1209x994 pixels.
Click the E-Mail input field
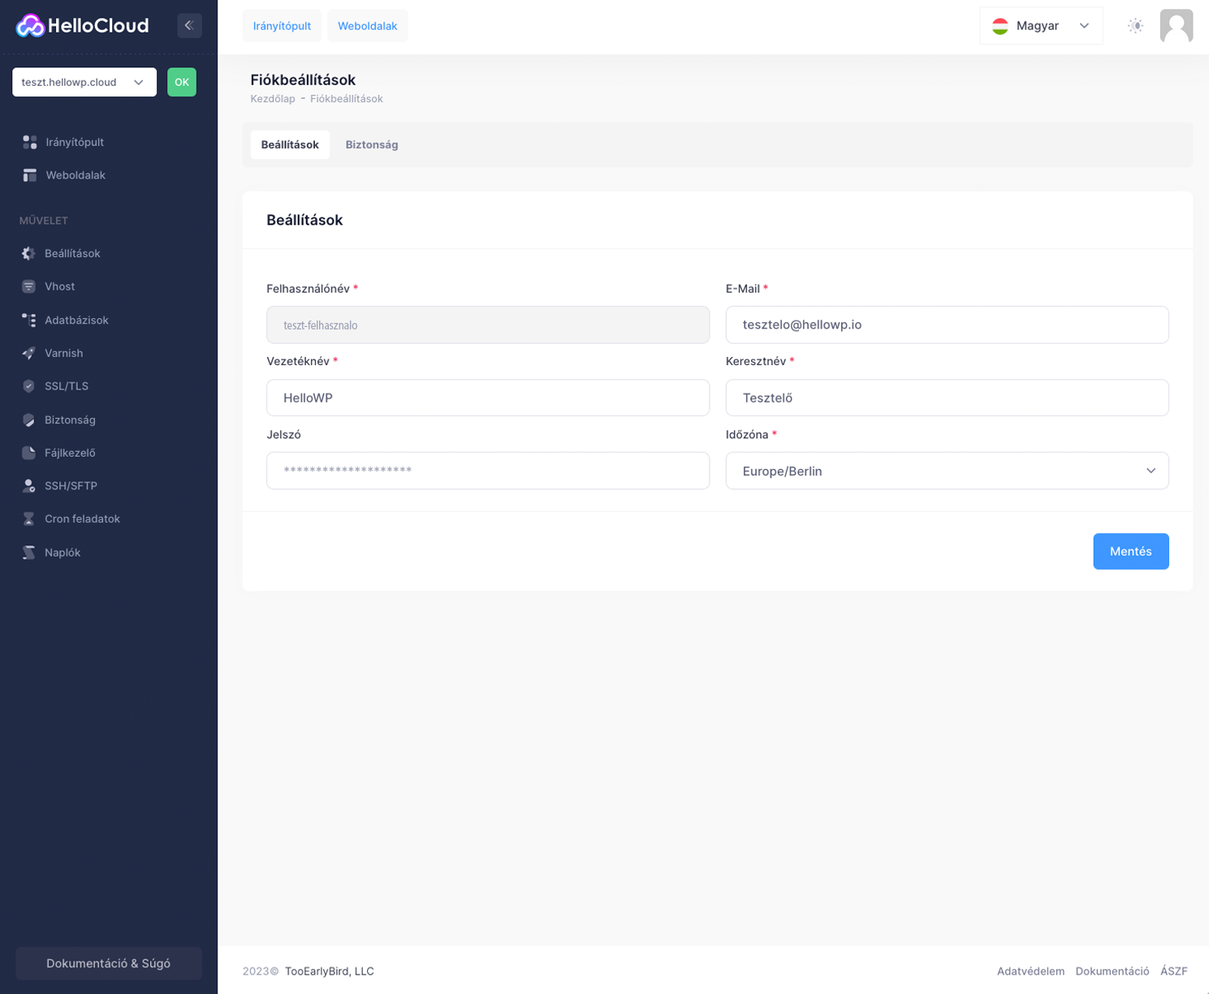[947, 325]
